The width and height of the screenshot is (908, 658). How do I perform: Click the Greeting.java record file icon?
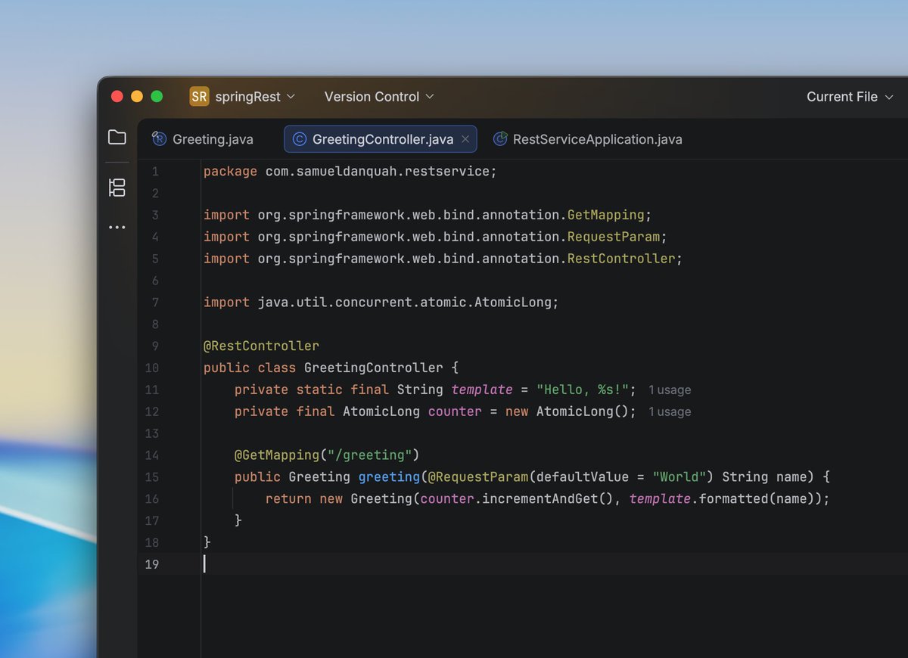click(x=159, y=139)
